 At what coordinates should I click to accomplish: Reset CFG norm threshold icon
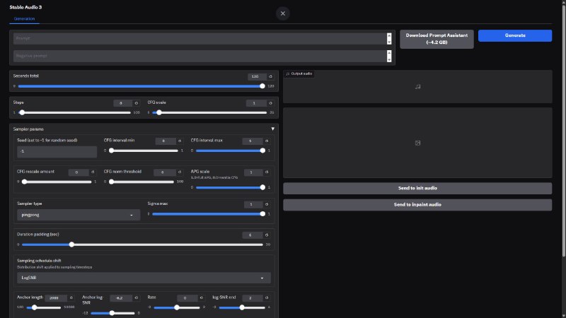[180, 172]
